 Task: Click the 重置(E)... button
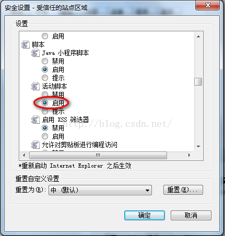183,190
